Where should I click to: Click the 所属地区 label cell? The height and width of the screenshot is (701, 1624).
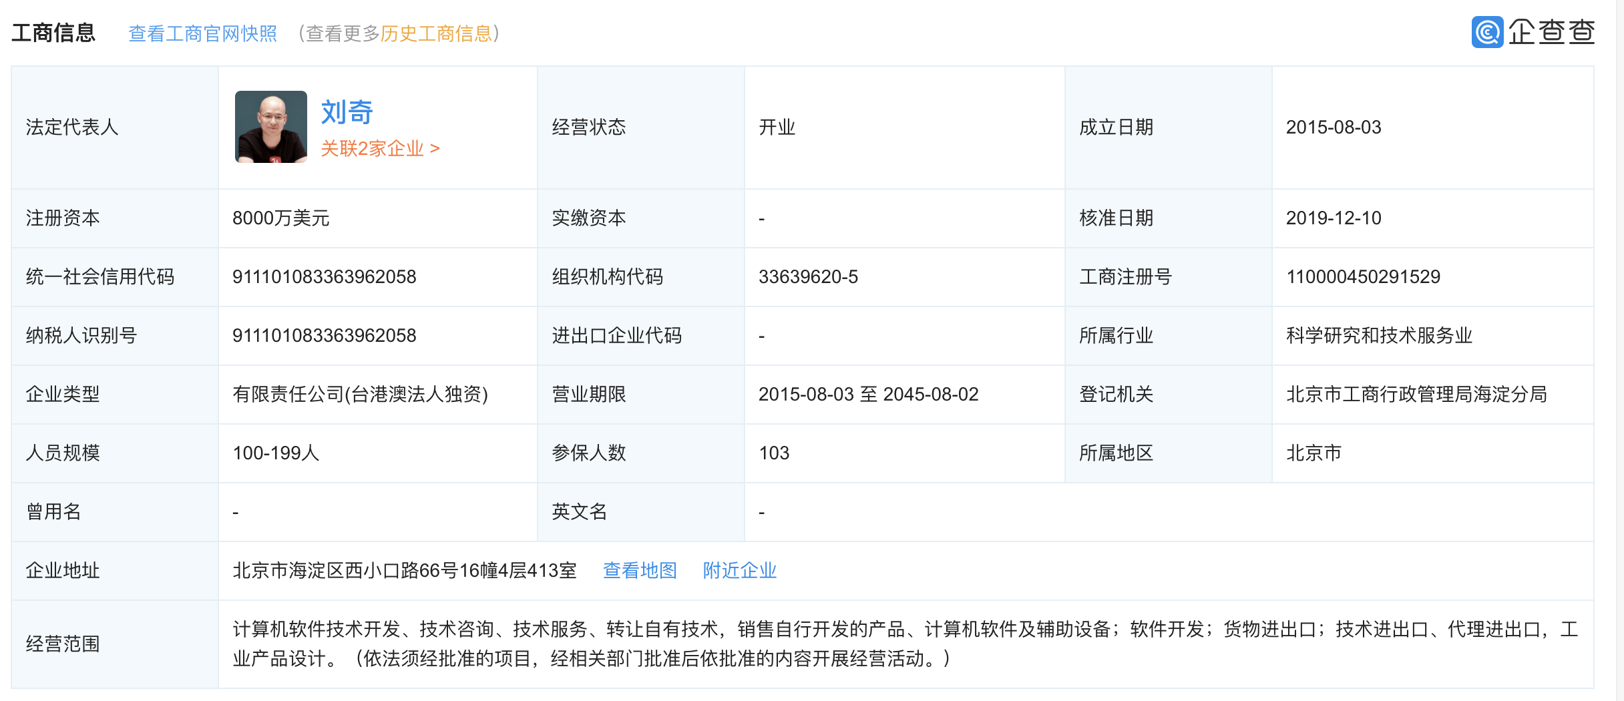tap(1169, 453)
